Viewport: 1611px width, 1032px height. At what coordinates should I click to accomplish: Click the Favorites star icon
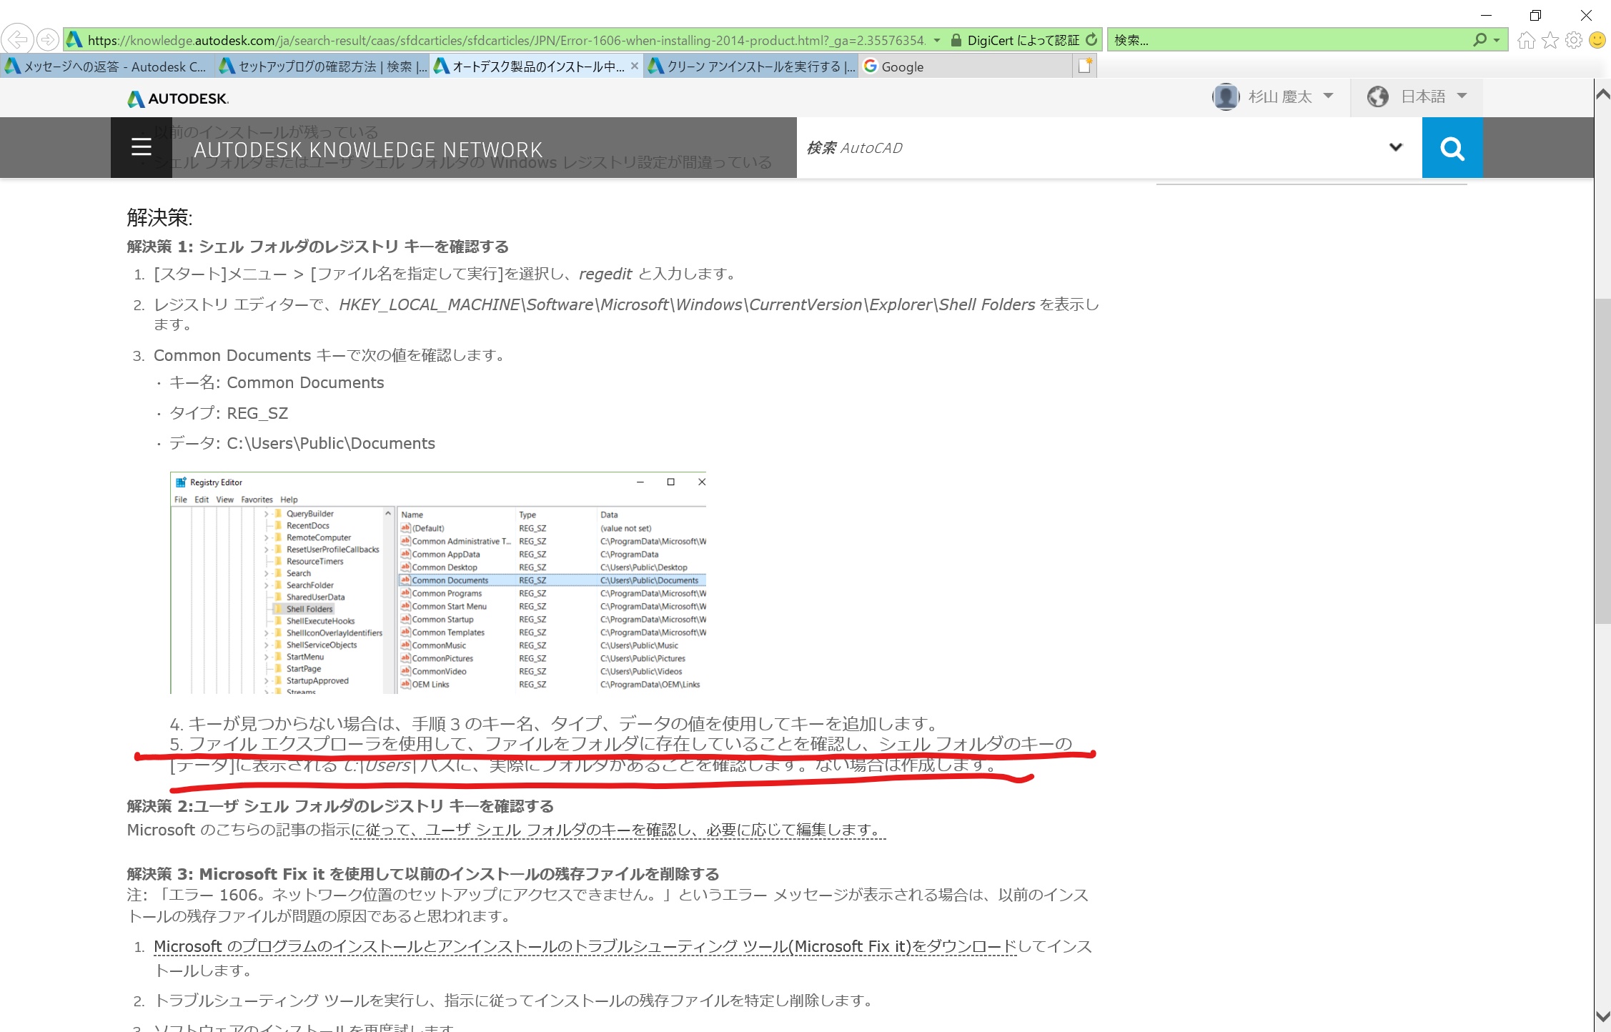(x=1550, y=39)
